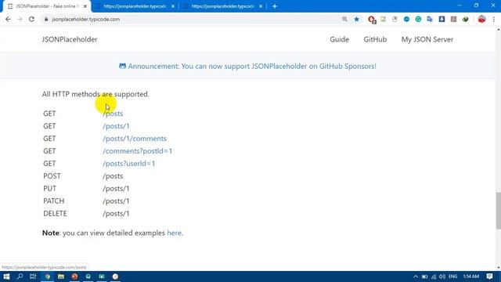Open the Grammarly green circle extension
This screenshot has height=282, width=501.
click(418, 19)
